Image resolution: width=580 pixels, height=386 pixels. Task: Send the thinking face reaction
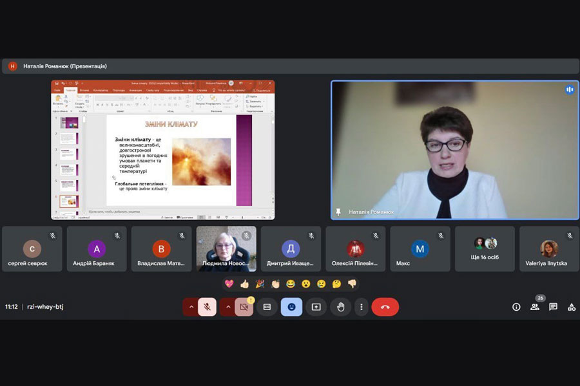[336, 284]
